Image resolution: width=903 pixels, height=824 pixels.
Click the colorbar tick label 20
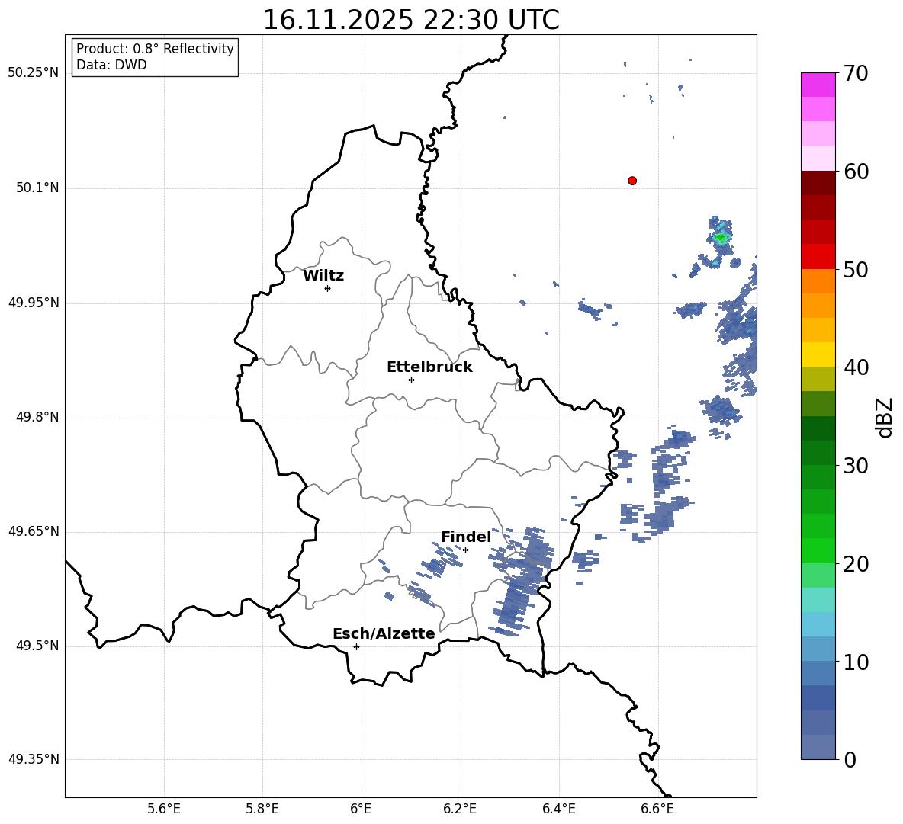point(856,564)
